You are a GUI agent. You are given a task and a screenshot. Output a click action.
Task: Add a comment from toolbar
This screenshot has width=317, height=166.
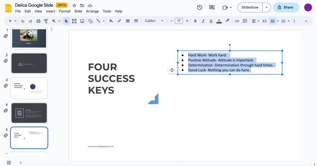(245, 21)
